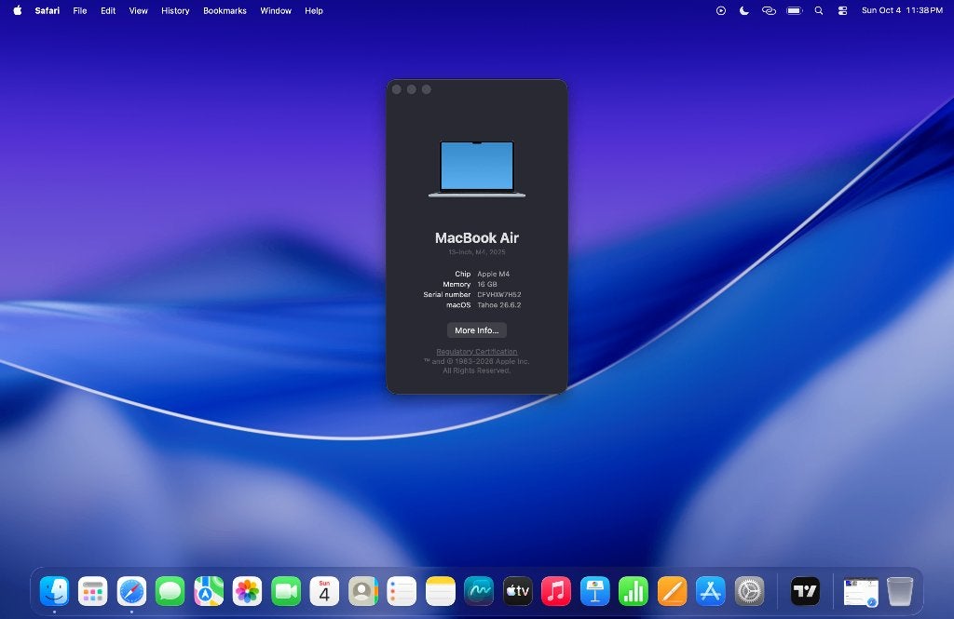Click the linked-rings status icon in menu bar
The height and width of the screenshot is (619, 954).
click(x=769, y=10)
